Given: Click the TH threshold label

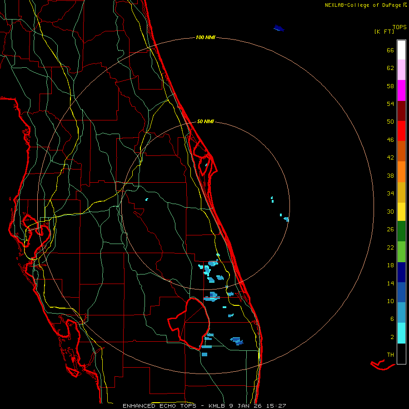Looking at the screenshot, I should click(x=390, y=355).
